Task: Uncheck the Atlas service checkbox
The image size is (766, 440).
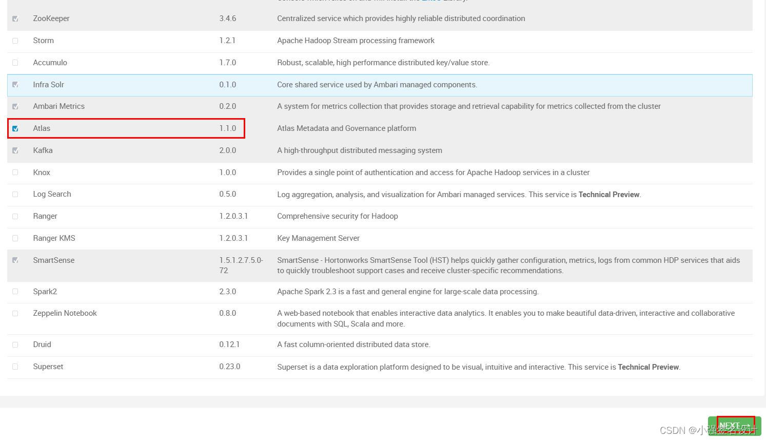Action: tap(15, 128)
